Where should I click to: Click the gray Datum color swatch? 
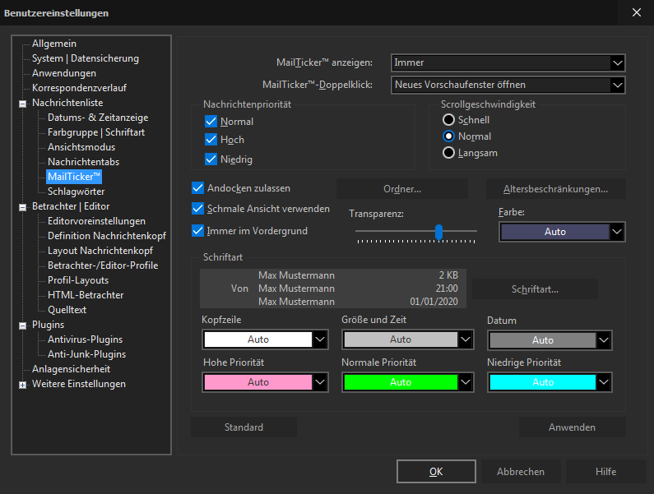[x=543, y=340]
